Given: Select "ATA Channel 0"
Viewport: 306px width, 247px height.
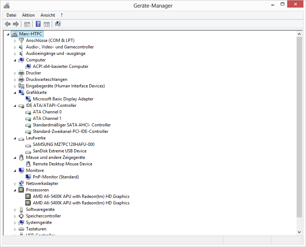Looking at the screenshot, I should point(47,112).
